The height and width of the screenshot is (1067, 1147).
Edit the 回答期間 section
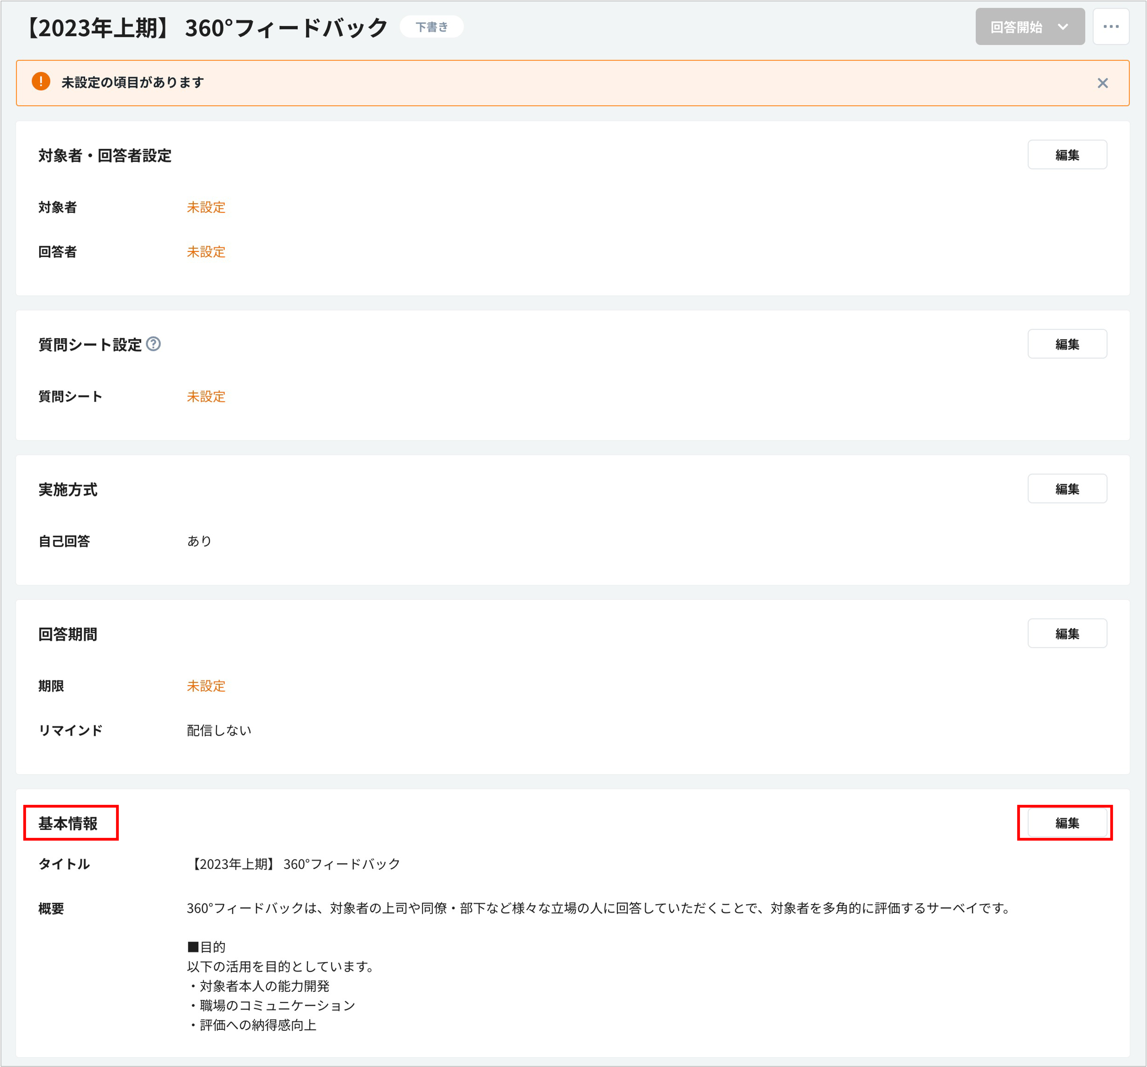(x=1066, y=633)
